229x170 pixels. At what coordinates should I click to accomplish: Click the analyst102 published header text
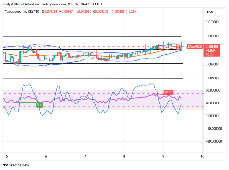click(x=53, y=4)
